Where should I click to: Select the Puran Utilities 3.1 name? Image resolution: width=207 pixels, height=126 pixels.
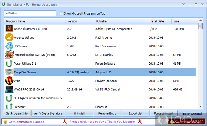[25, 64]
